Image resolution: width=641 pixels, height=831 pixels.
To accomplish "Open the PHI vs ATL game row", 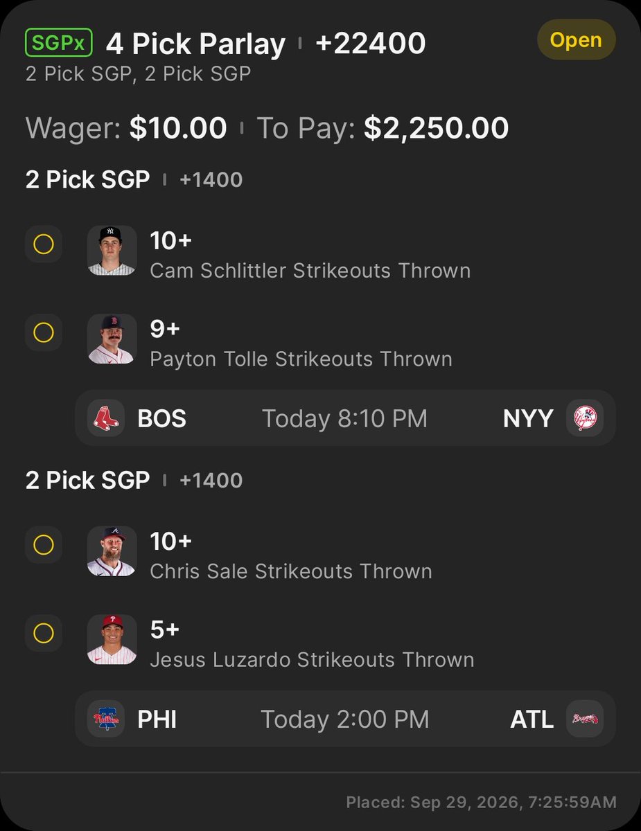I will [345, 719].
